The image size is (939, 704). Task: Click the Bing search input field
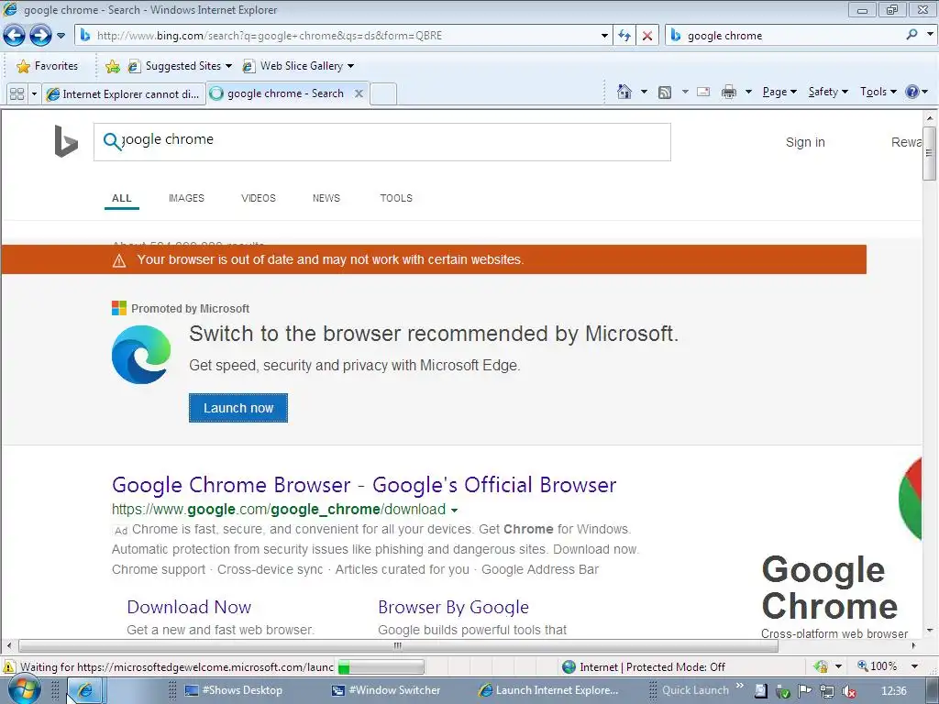(382, 142)
